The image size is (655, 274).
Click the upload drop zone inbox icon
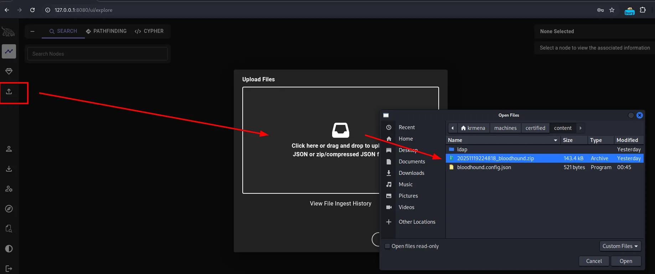coord(340,130)
